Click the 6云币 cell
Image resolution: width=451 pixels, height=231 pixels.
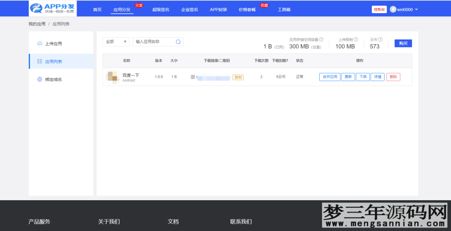[x=281, y=77]
